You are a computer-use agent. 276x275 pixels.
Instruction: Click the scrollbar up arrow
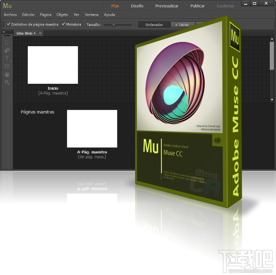[272, 39]
